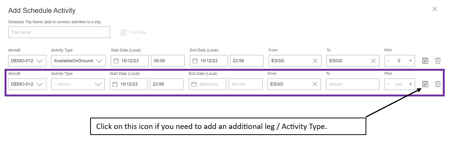Expand the second row Aircraft DEMO-012 dropdown
The image size is (458, 149).
pyautogui.click(x=27, y=84)
